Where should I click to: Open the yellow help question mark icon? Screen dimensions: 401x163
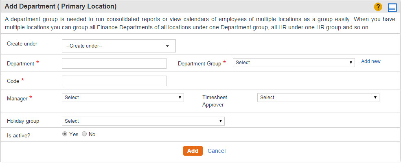click(x=378, y=7)
